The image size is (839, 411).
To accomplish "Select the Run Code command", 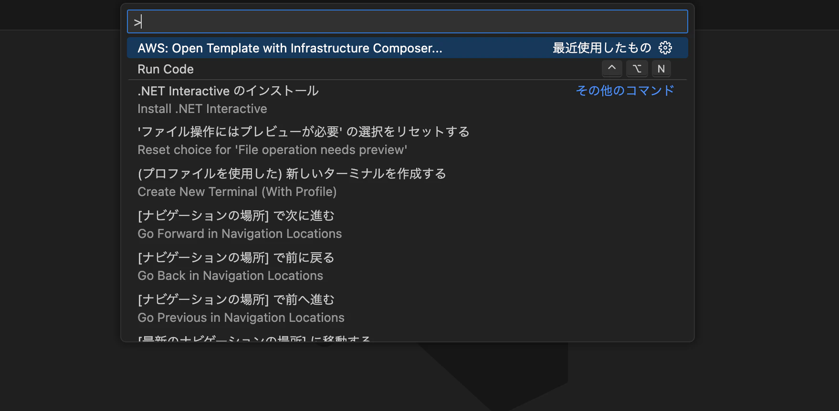I will (x=407, y=69).
